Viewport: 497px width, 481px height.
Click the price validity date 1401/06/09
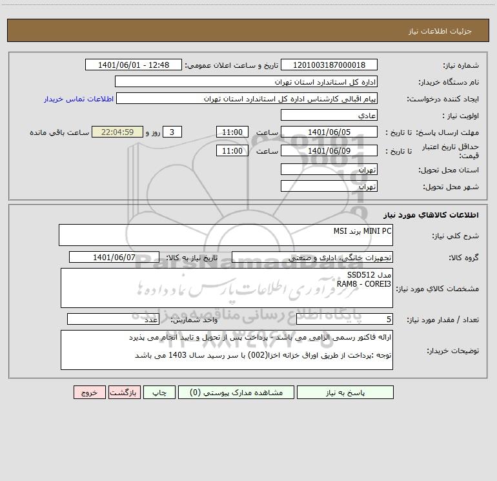point(329,151)
